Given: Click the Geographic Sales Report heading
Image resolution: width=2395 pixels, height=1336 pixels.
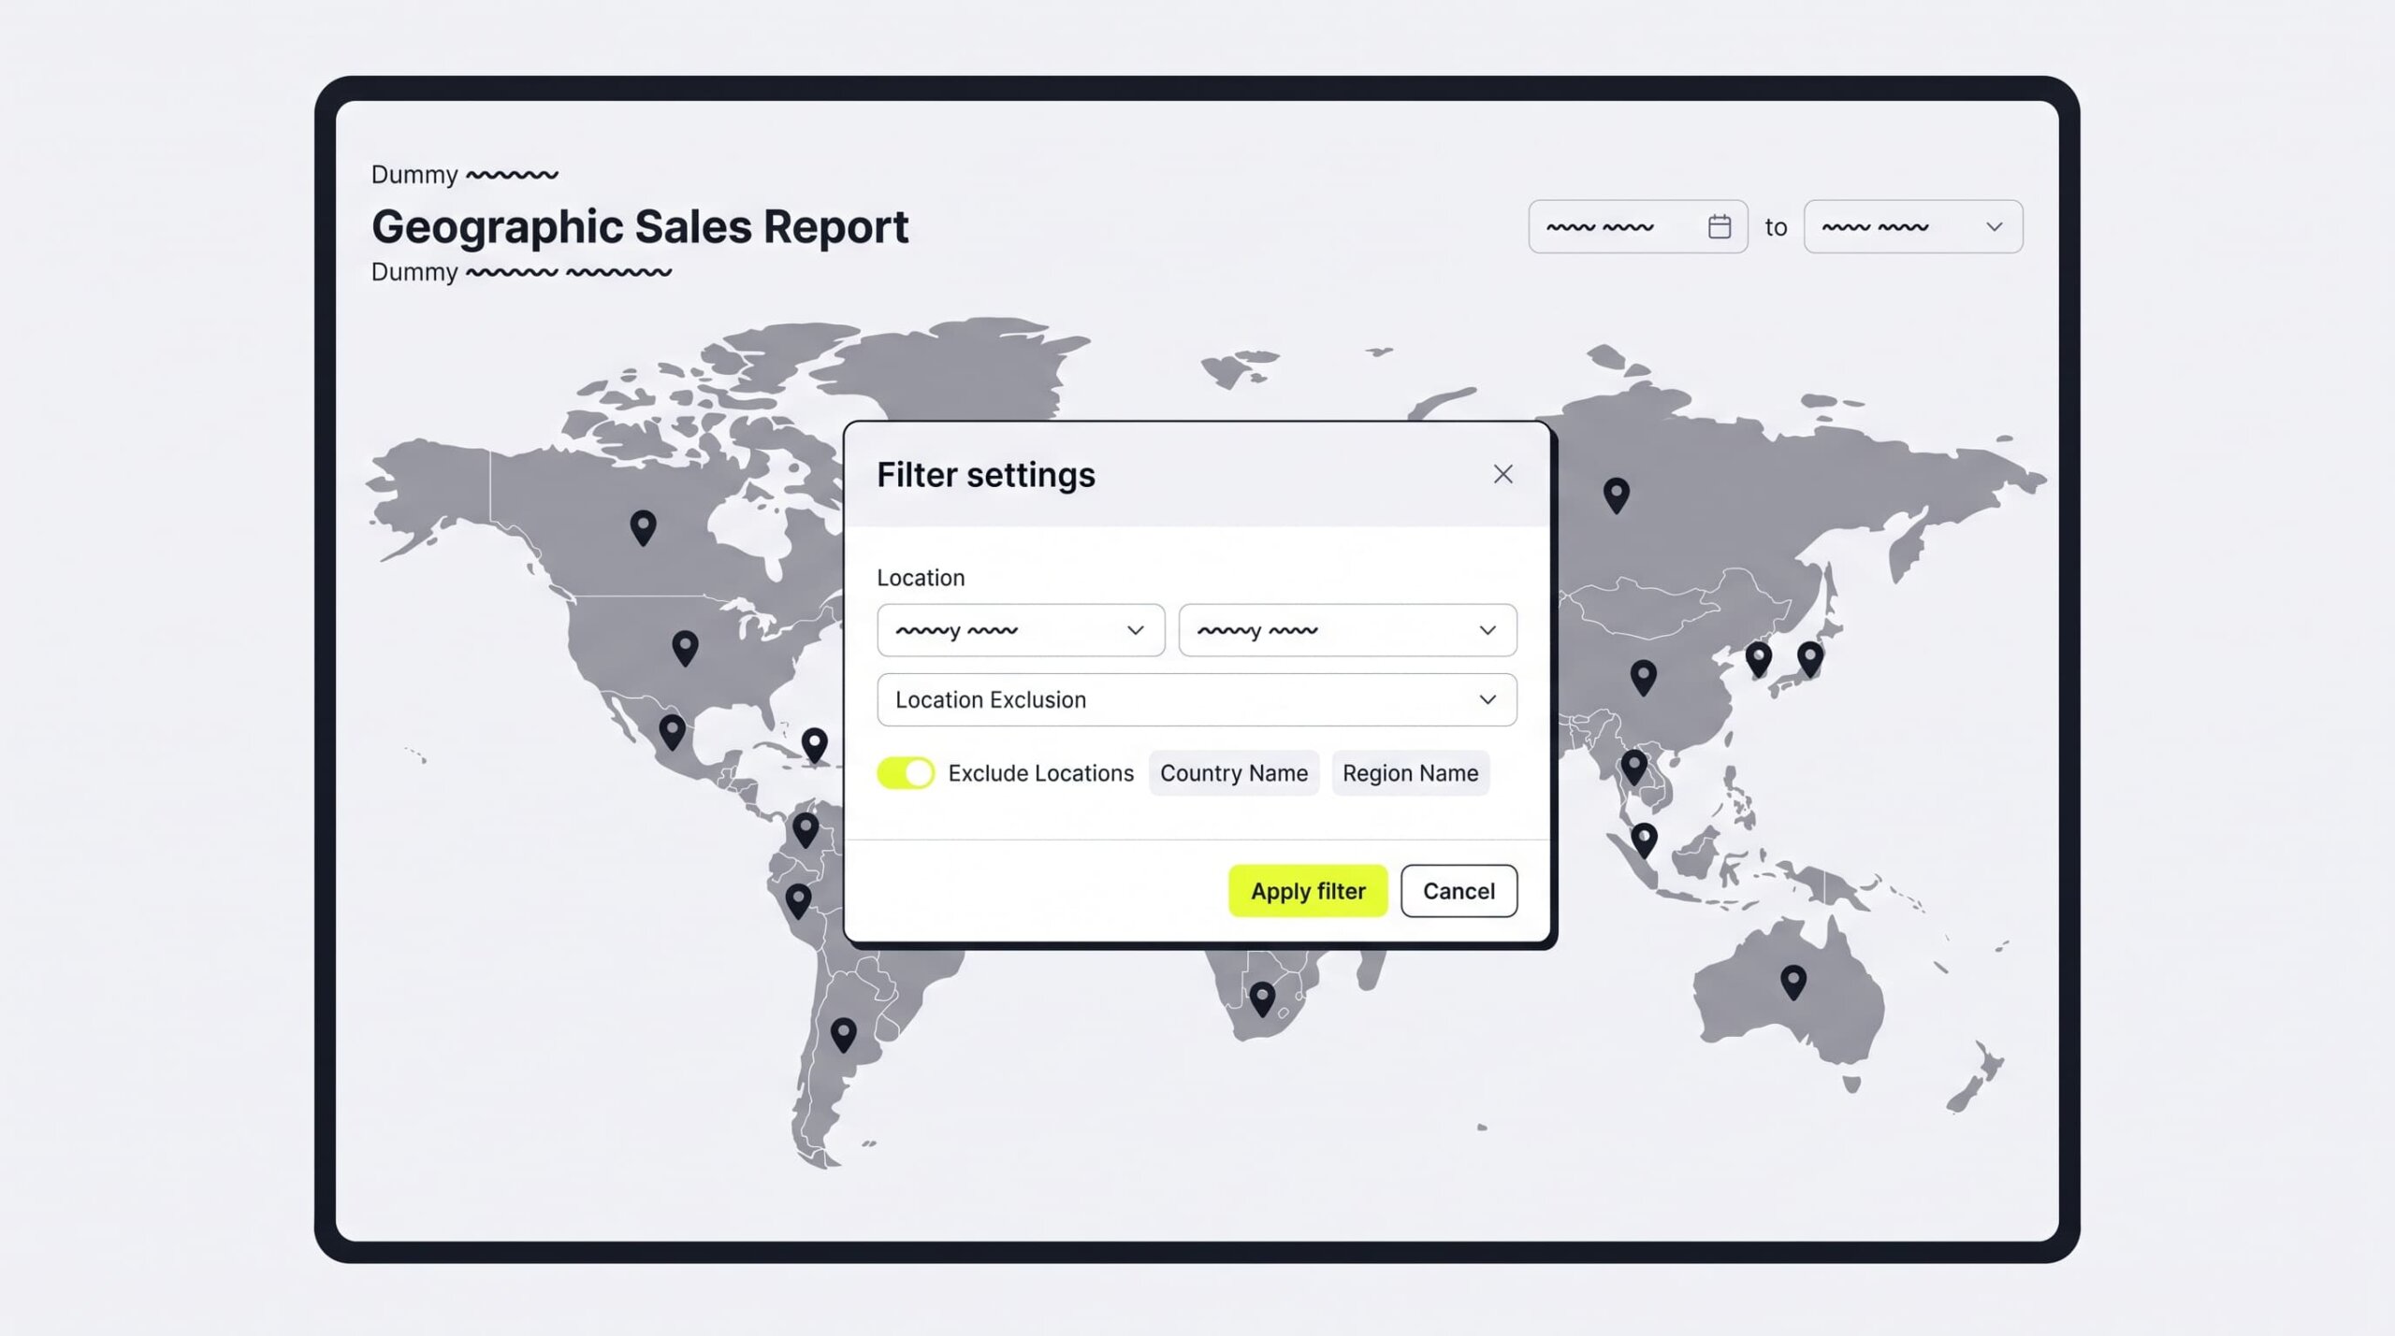Looking at the screenshot, I should click(640, 227).
